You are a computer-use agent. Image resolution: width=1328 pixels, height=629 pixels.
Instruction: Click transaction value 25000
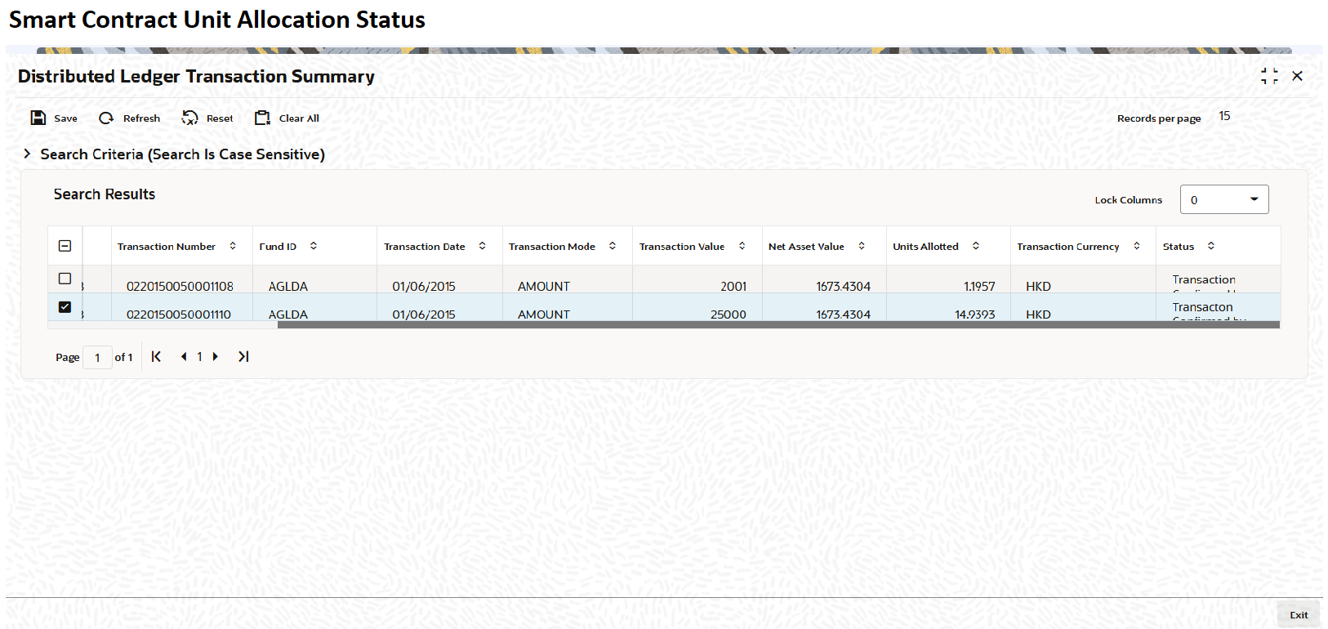click(729, 314)
